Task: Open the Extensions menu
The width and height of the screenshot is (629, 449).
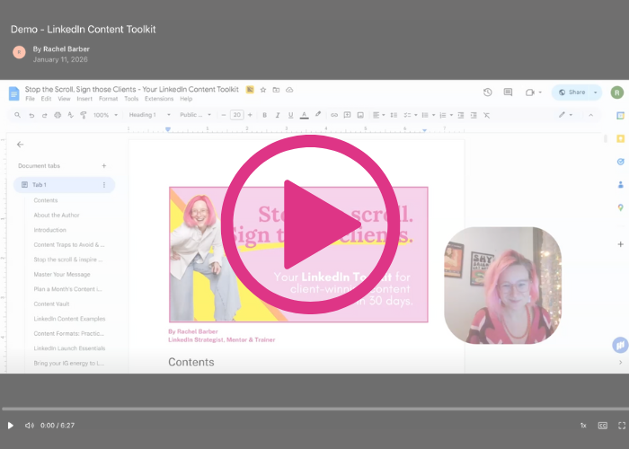Action: pyautogui.click(x=159, y=99)
